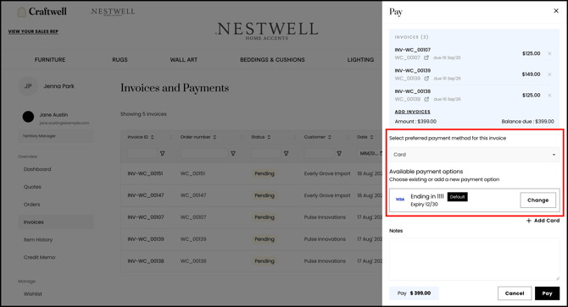Click VIEW YOUR SALES REP link
Viewport: 568px width, 307px height.
[x=33, y=31]
